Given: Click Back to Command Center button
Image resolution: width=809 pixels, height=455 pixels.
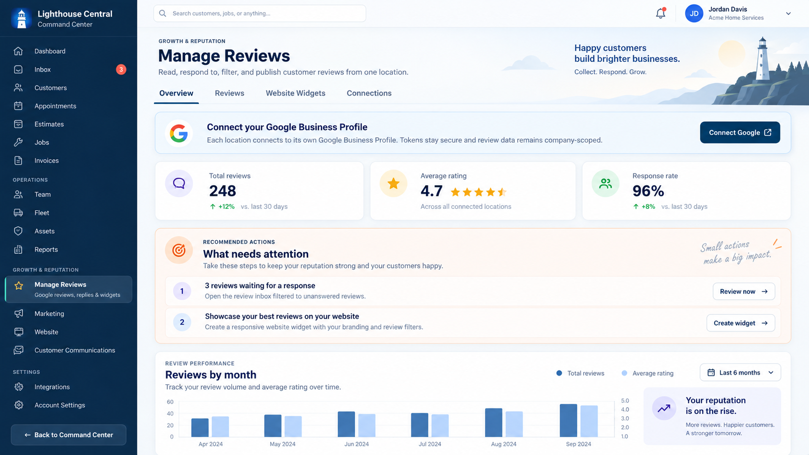Looking at the screenshot, I should tap(69, 435).
